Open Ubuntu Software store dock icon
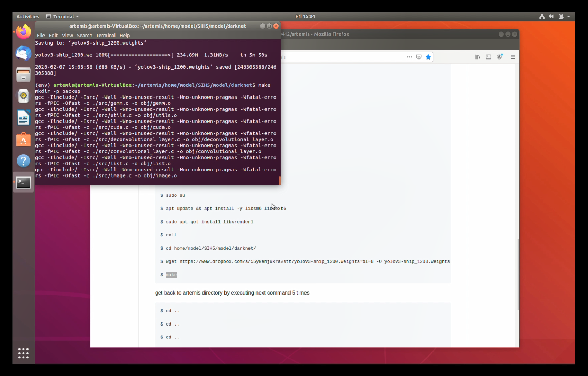Screen dimensions: 588x376 (23, 139)
